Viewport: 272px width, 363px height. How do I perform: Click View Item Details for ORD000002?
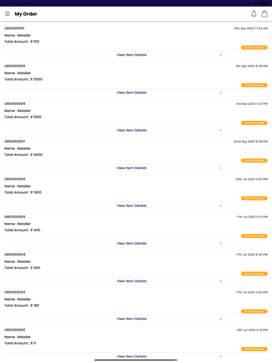[132, 356]
